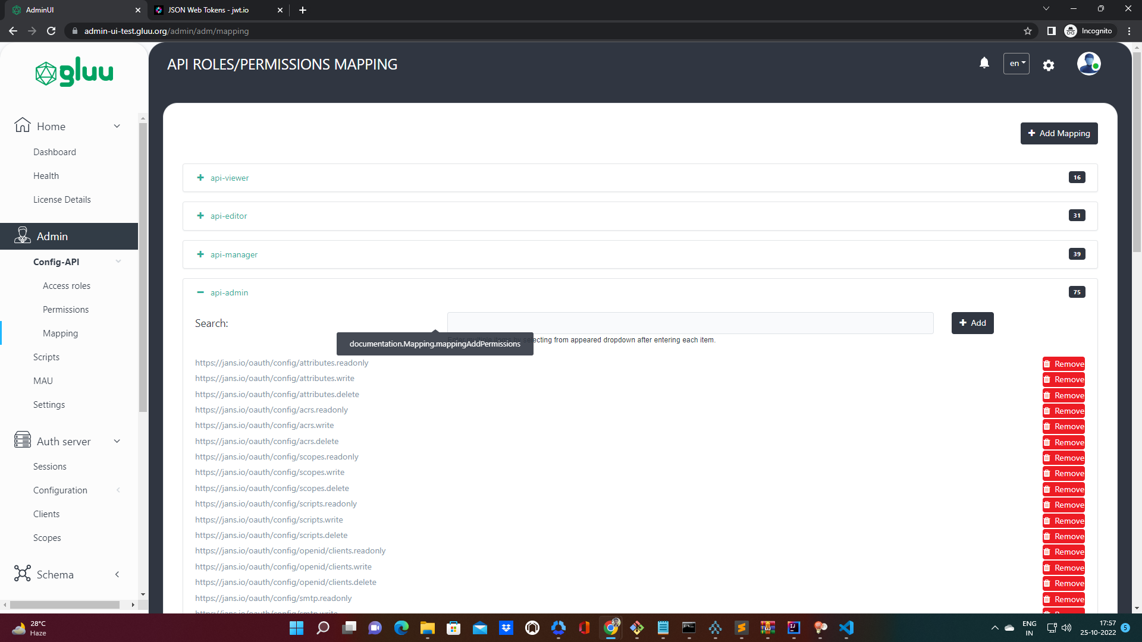Collapse the api-admin mapping section
Screen dimensions: 1142x642
200,292
